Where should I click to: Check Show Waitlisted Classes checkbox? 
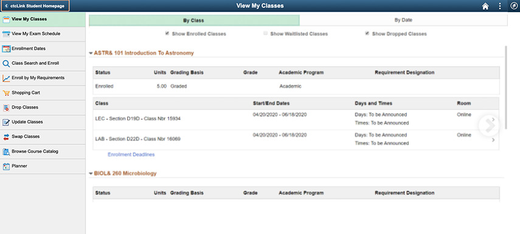pyautogui.click(x=265, y=33)
